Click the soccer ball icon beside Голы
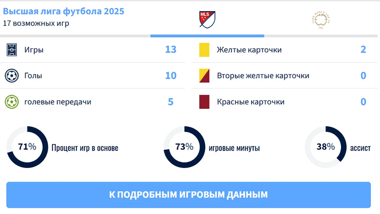The width and height of the screenshot is (380, 214). (12, 76)
